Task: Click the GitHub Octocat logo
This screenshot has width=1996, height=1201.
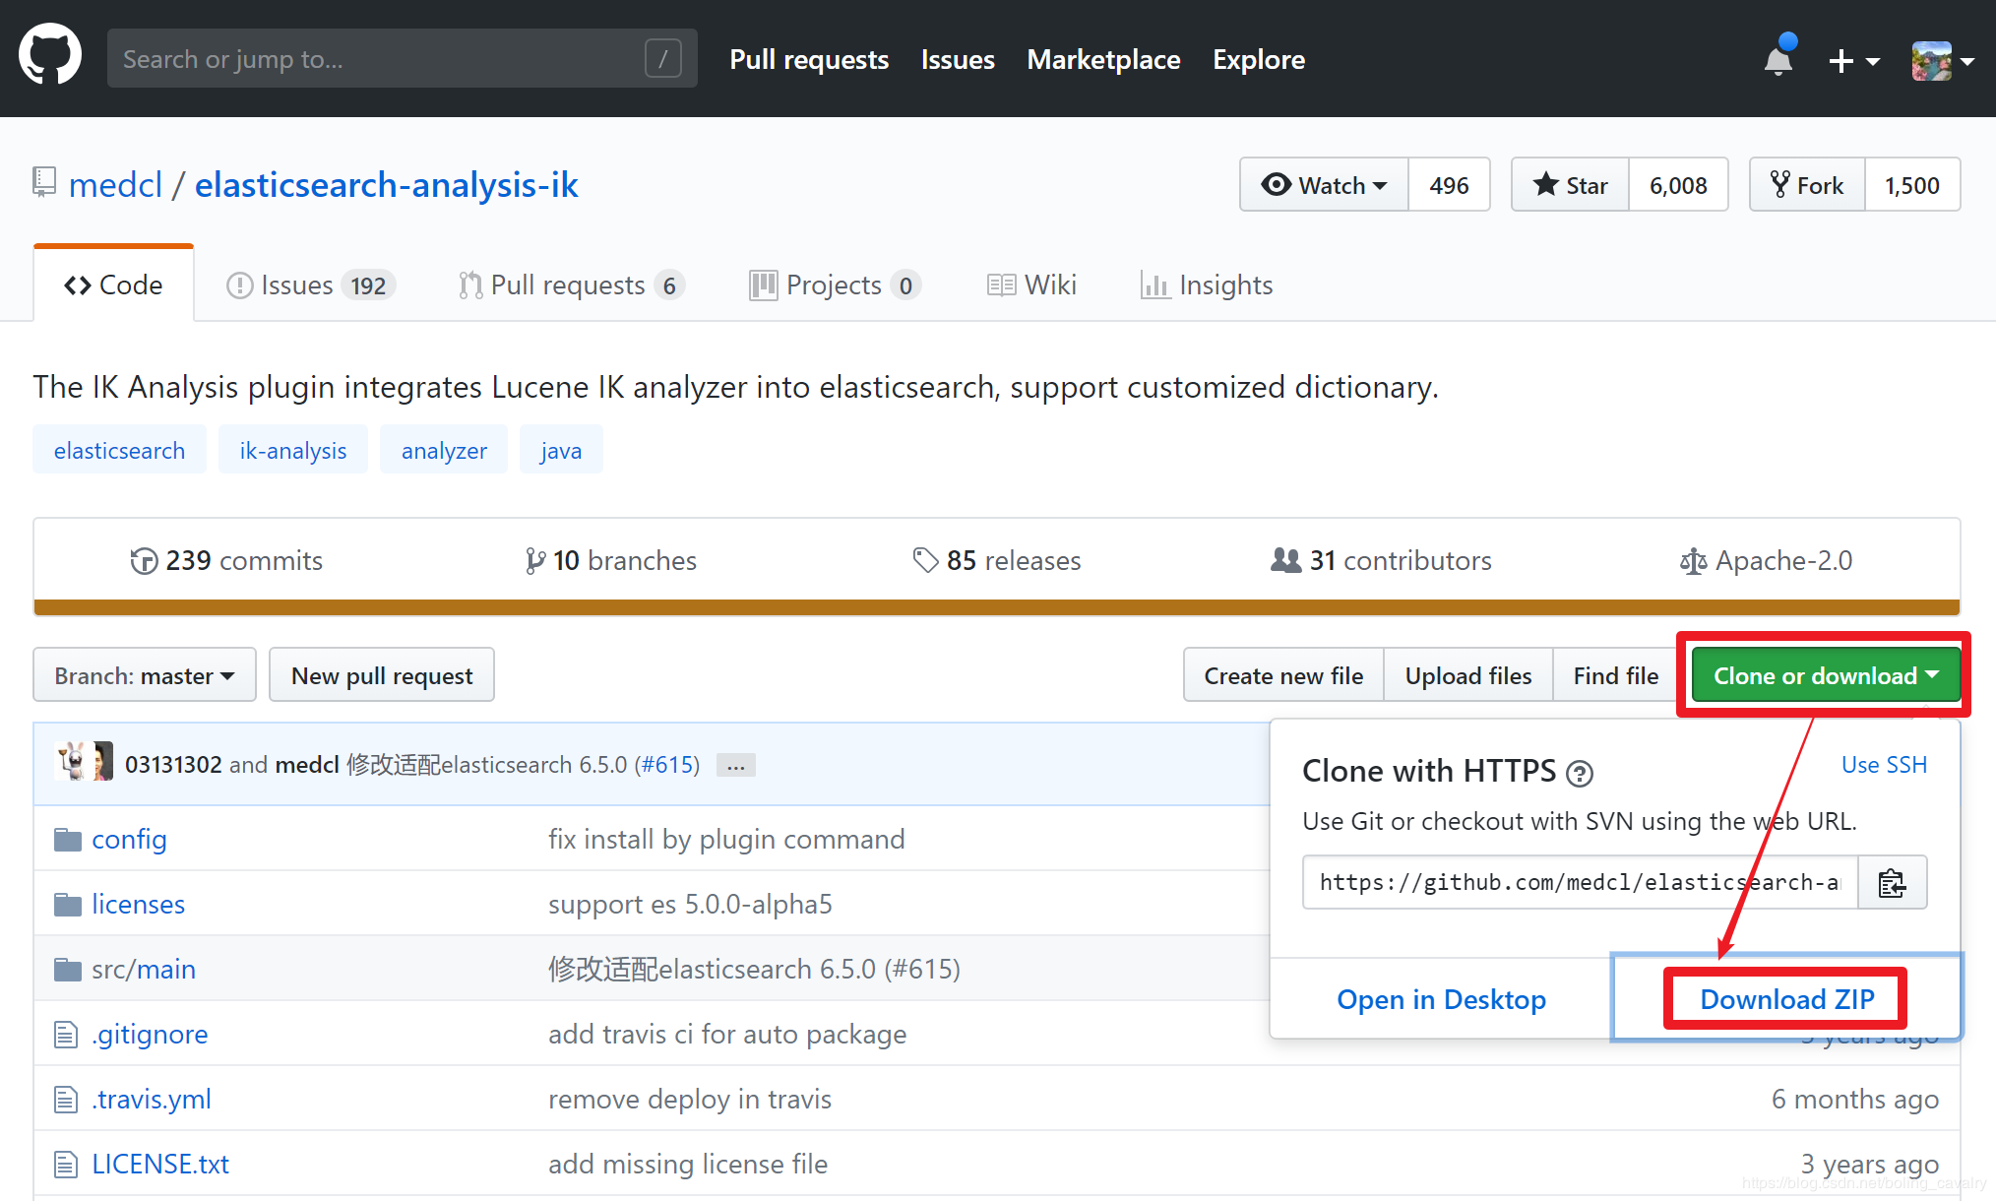Action: 50,56
